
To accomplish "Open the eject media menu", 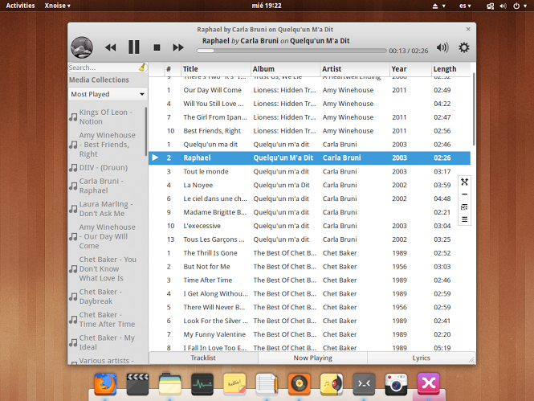I will coord(438,6).
